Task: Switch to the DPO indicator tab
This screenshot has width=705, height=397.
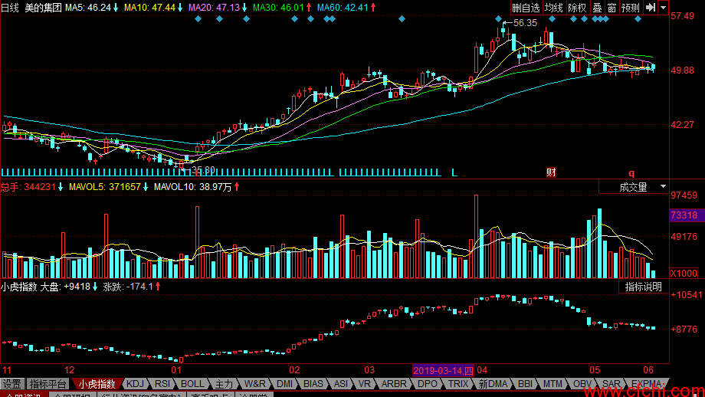Action: click(x=427, y=384)
